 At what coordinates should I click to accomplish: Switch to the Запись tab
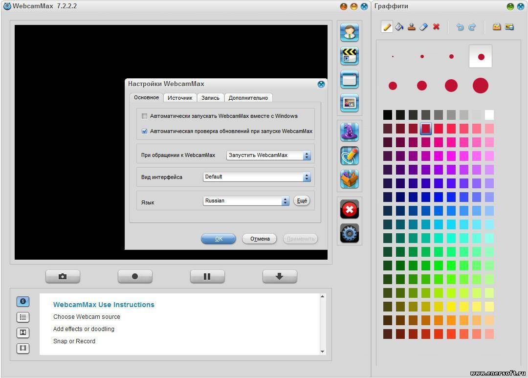(x=210, y=98)
